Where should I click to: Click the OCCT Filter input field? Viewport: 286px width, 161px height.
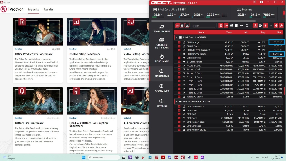tap(204, 26)
